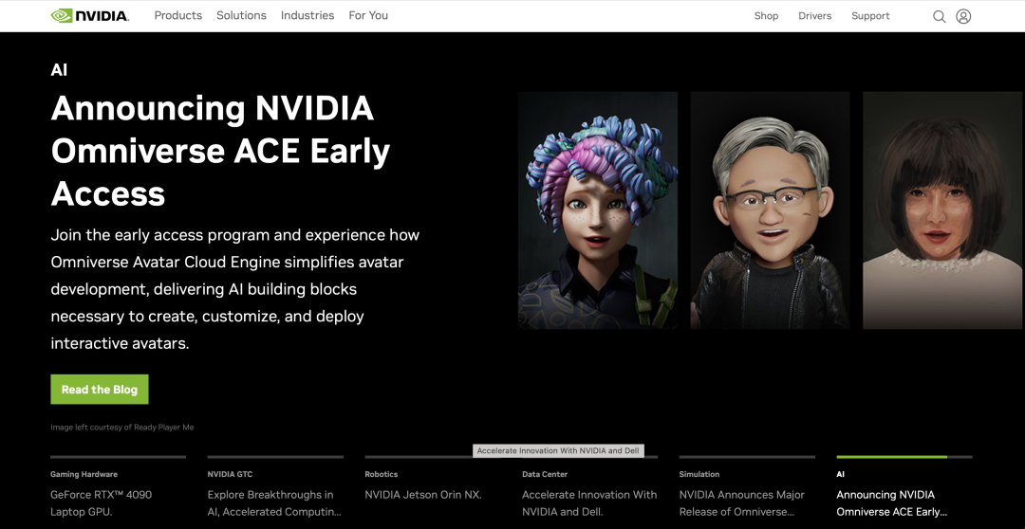The width and height of the screenshot is (1025, 529).
Task: Select the NVIDIA Jetson Orin NX slide
Action: click(423, 495)
